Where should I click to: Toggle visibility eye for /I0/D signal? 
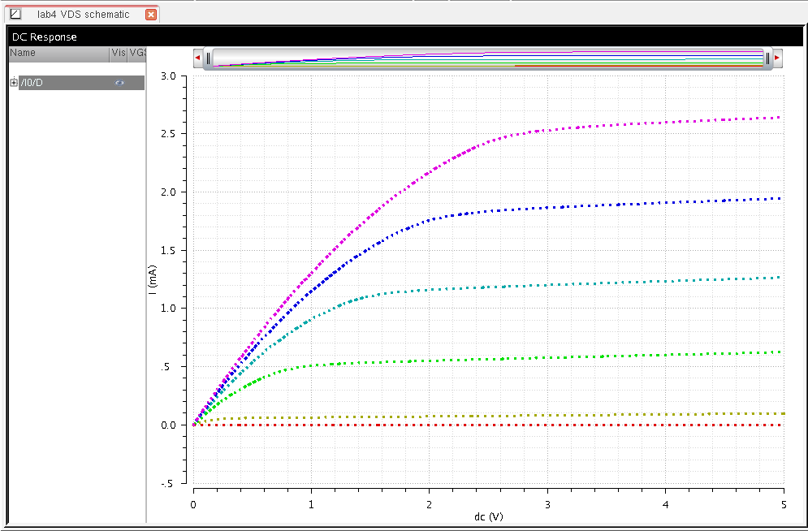[x=119, y=83]
